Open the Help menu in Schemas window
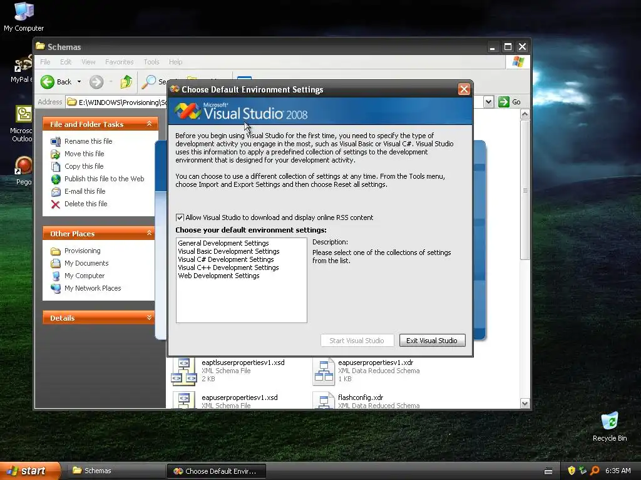 pos(175,62)
